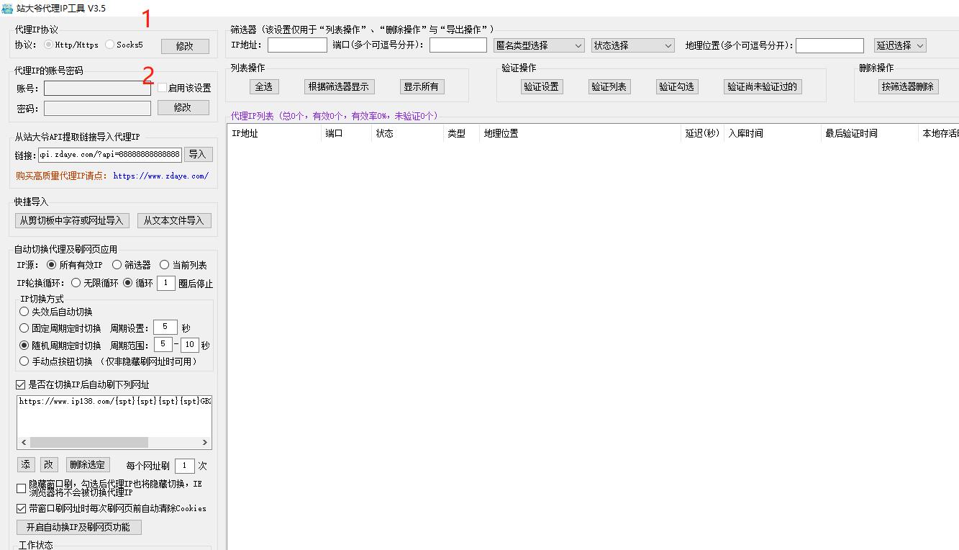The height and width of the screenshot is (550, 959).
Task: Click 导入 to import proxy IPs
Action: click(x=198, y=154)
